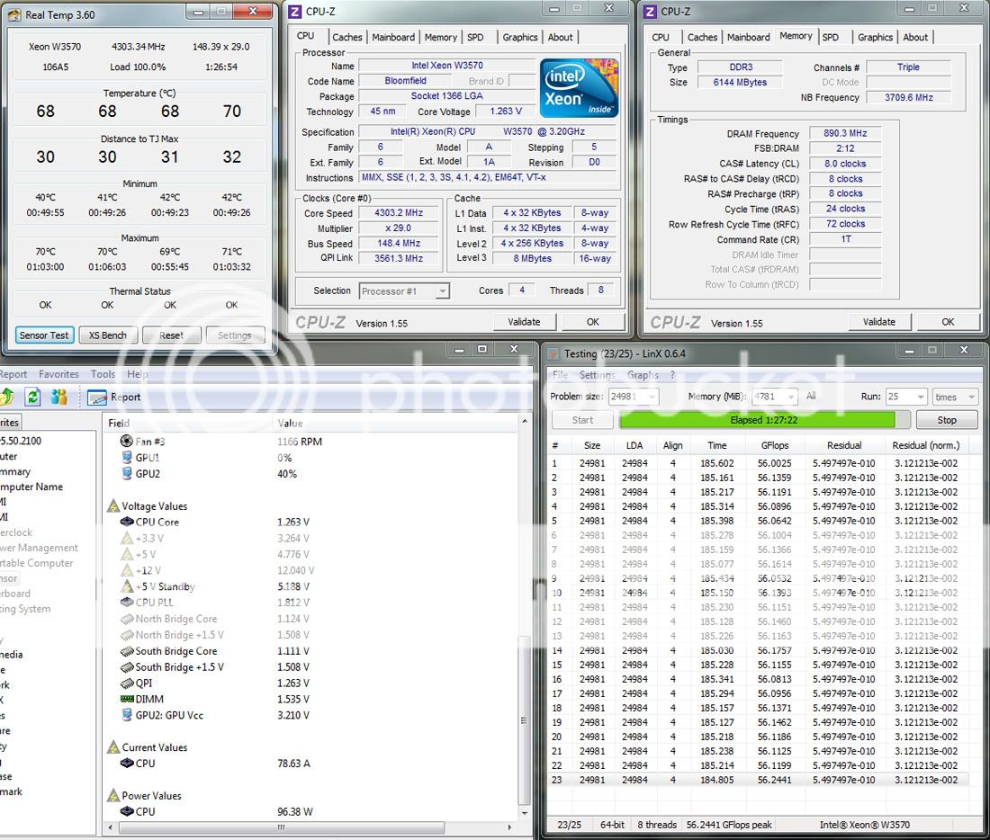Screen dimensions: 990x840
Task: Click the Elapsed progress bar in LinX
Action: (x=764, y=420)
